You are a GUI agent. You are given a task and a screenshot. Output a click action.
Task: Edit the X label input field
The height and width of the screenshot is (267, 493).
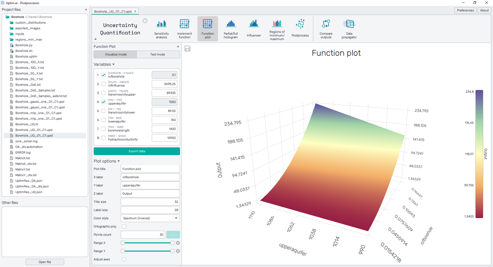(150, 177)
